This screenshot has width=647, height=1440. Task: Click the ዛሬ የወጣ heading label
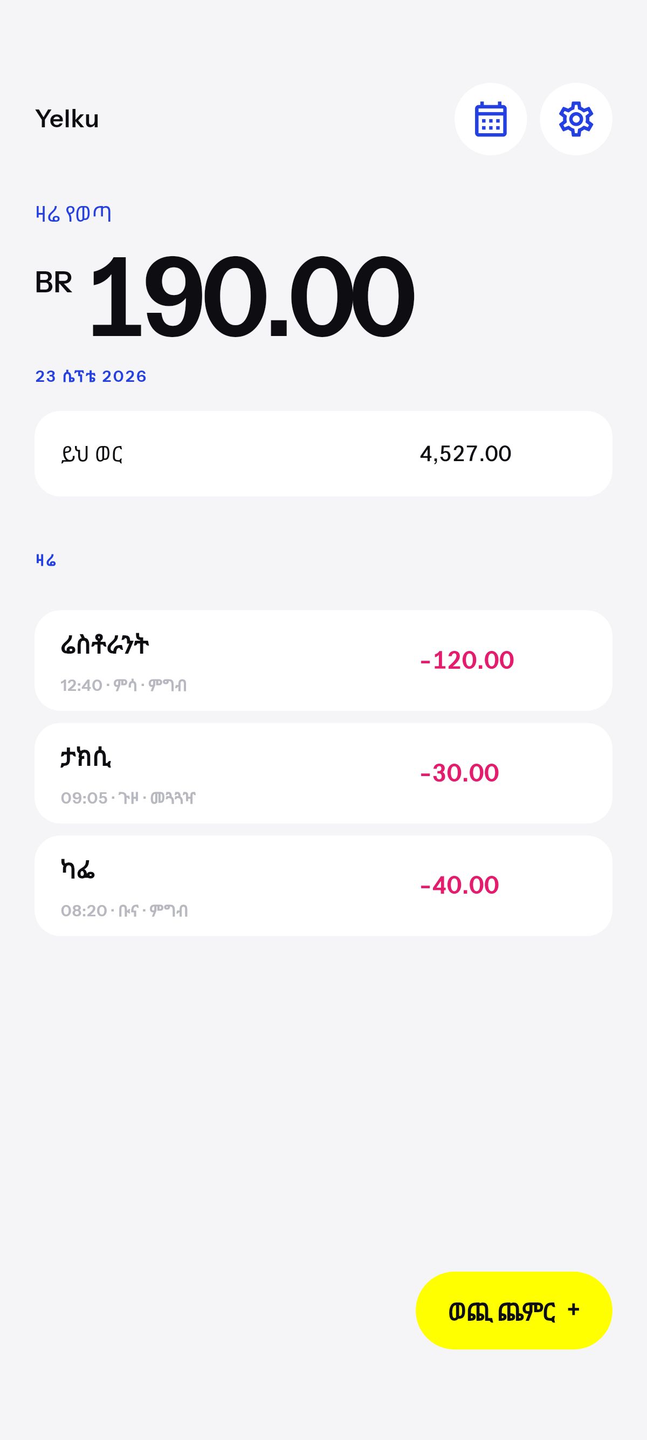tap(73, 214)
